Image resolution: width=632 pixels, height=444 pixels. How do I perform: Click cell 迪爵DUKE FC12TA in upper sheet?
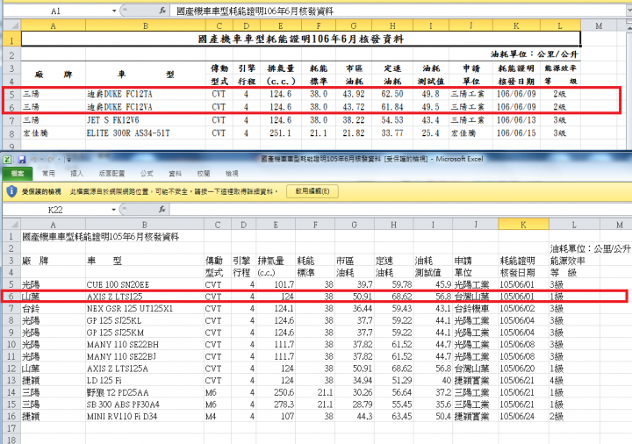[146, 94]
